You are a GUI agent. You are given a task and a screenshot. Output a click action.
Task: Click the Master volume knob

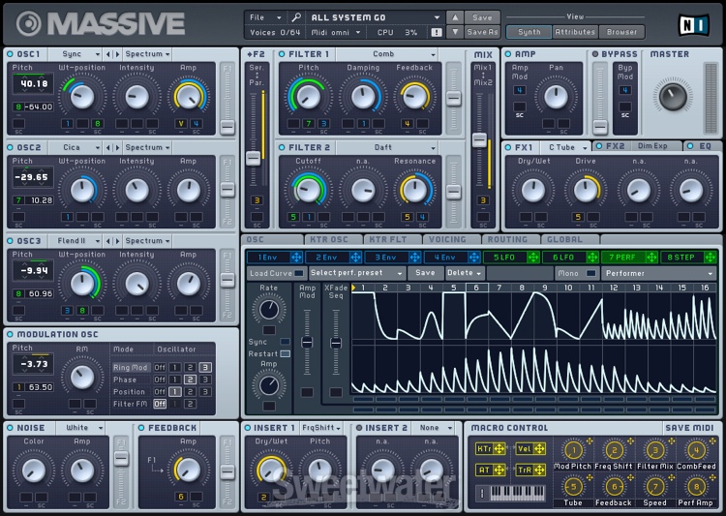(x=673, y=96)
